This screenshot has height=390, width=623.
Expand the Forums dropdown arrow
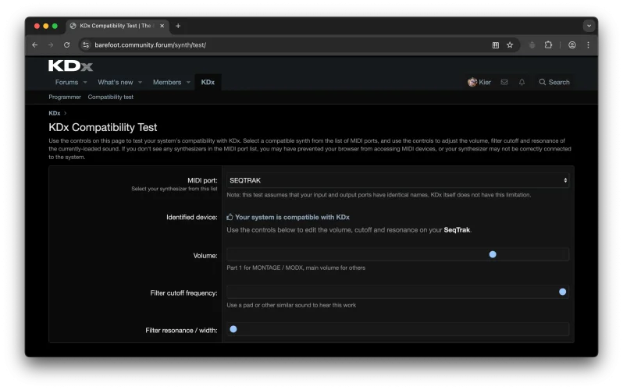click(x=85, y=82)
